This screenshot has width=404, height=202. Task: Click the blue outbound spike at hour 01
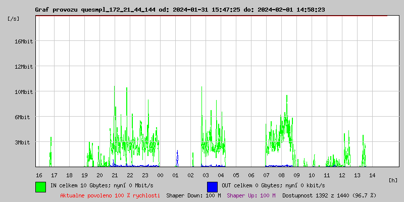[177, 158]
